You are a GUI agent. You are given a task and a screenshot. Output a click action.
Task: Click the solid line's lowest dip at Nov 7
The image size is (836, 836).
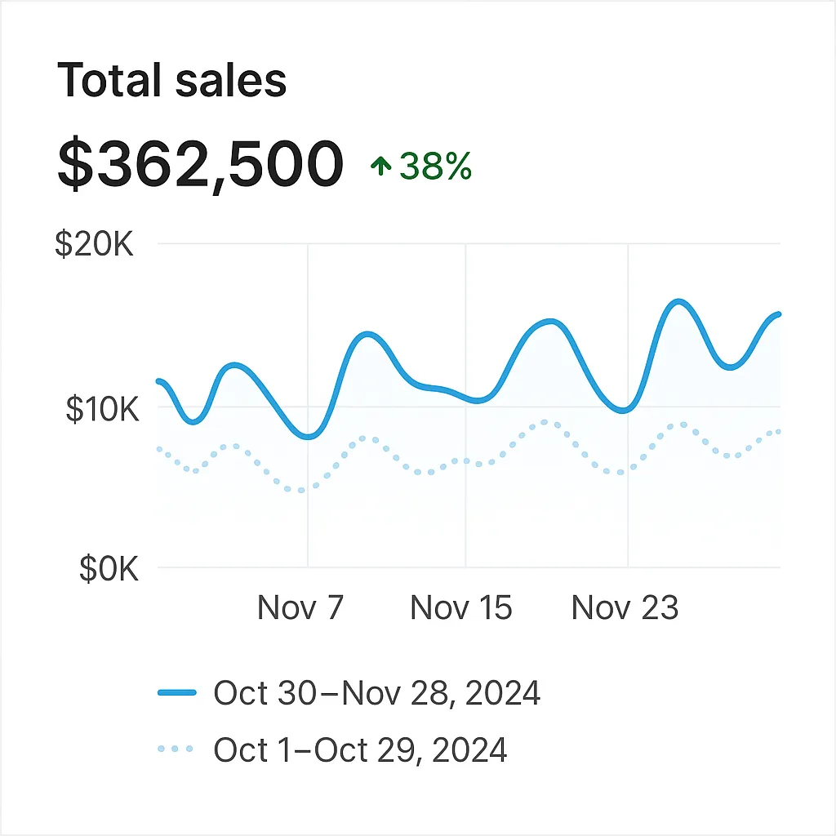point(308,437)
